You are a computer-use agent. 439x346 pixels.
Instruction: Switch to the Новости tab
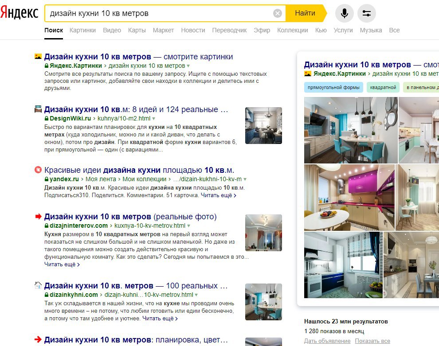click(193, 30)
